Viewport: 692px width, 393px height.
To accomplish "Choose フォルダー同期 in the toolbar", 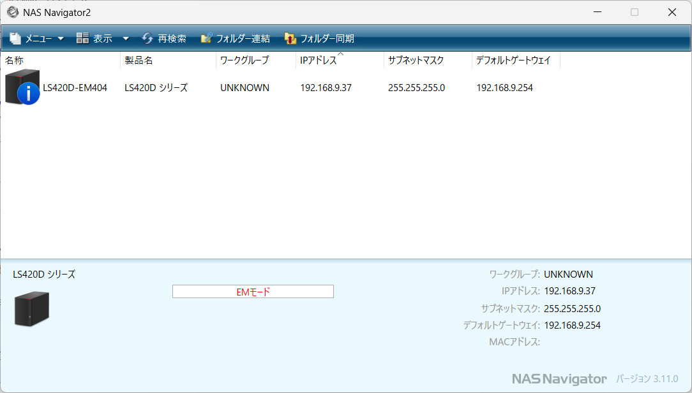I will [327, 39].
